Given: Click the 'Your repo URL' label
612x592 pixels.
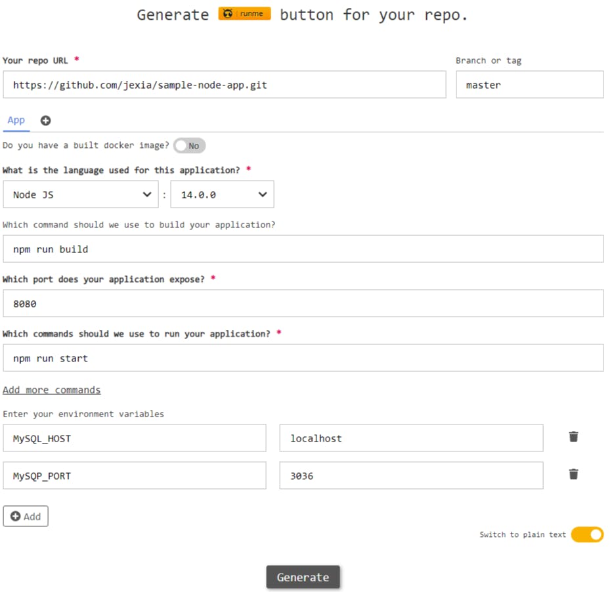Looking at the screenshot, I should [35, 60].
